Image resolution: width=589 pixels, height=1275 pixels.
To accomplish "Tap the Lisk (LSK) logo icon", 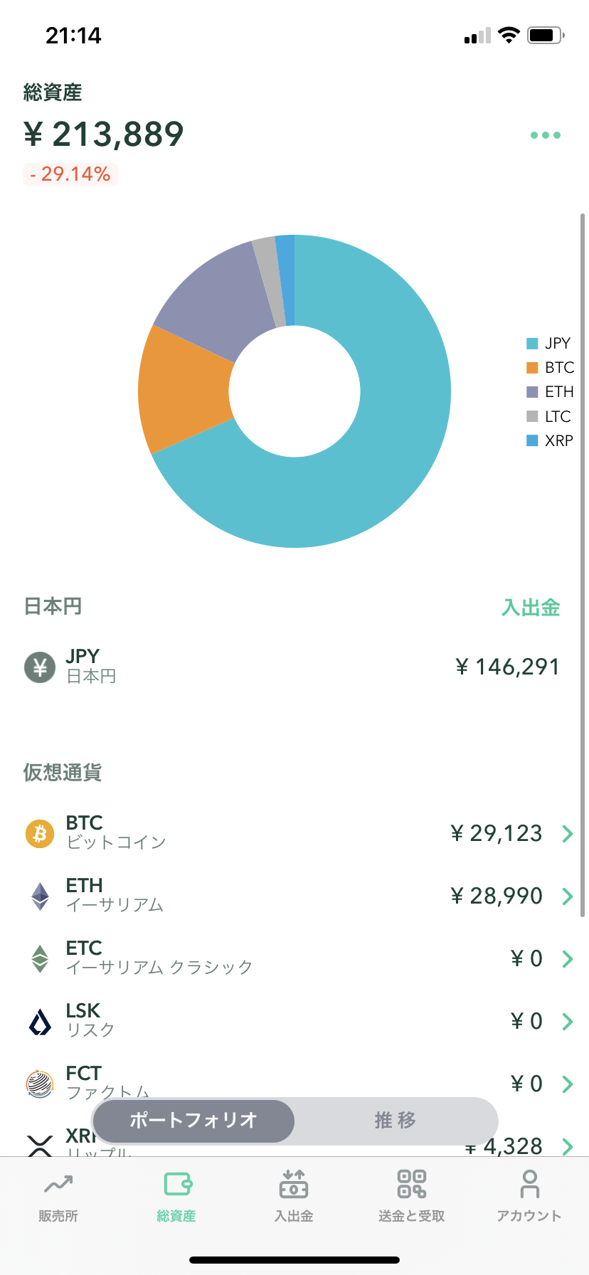I will [x=40, y=1022].
